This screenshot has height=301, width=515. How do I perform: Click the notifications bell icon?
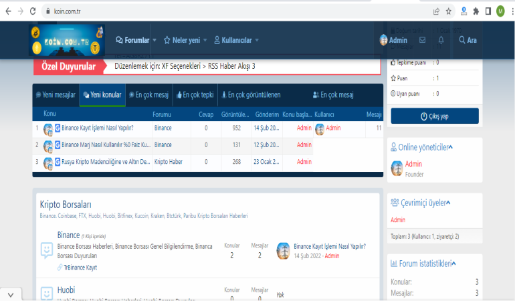click(441, 40)
